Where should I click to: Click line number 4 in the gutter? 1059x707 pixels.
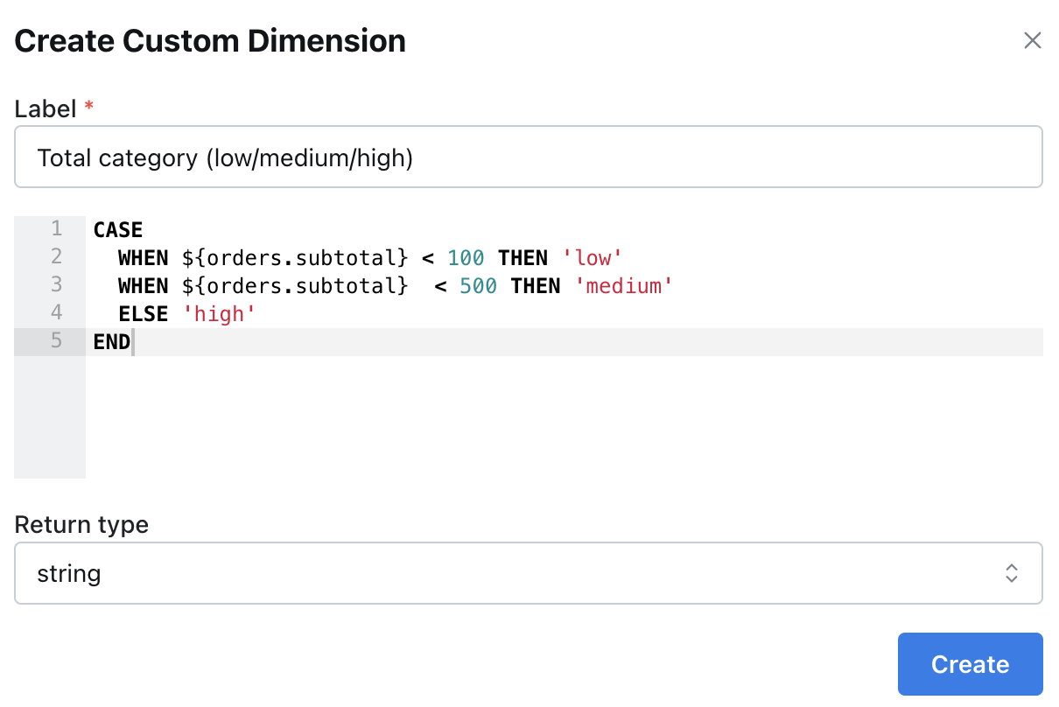point(57,312)
